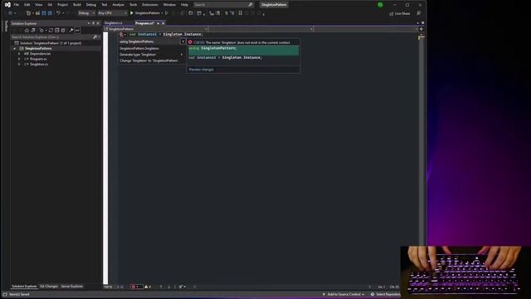Start debugging with the green play arrow

(132, 13)
